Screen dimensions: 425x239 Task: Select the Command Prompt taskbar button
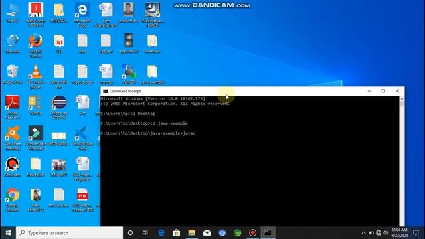pos(268,233)
